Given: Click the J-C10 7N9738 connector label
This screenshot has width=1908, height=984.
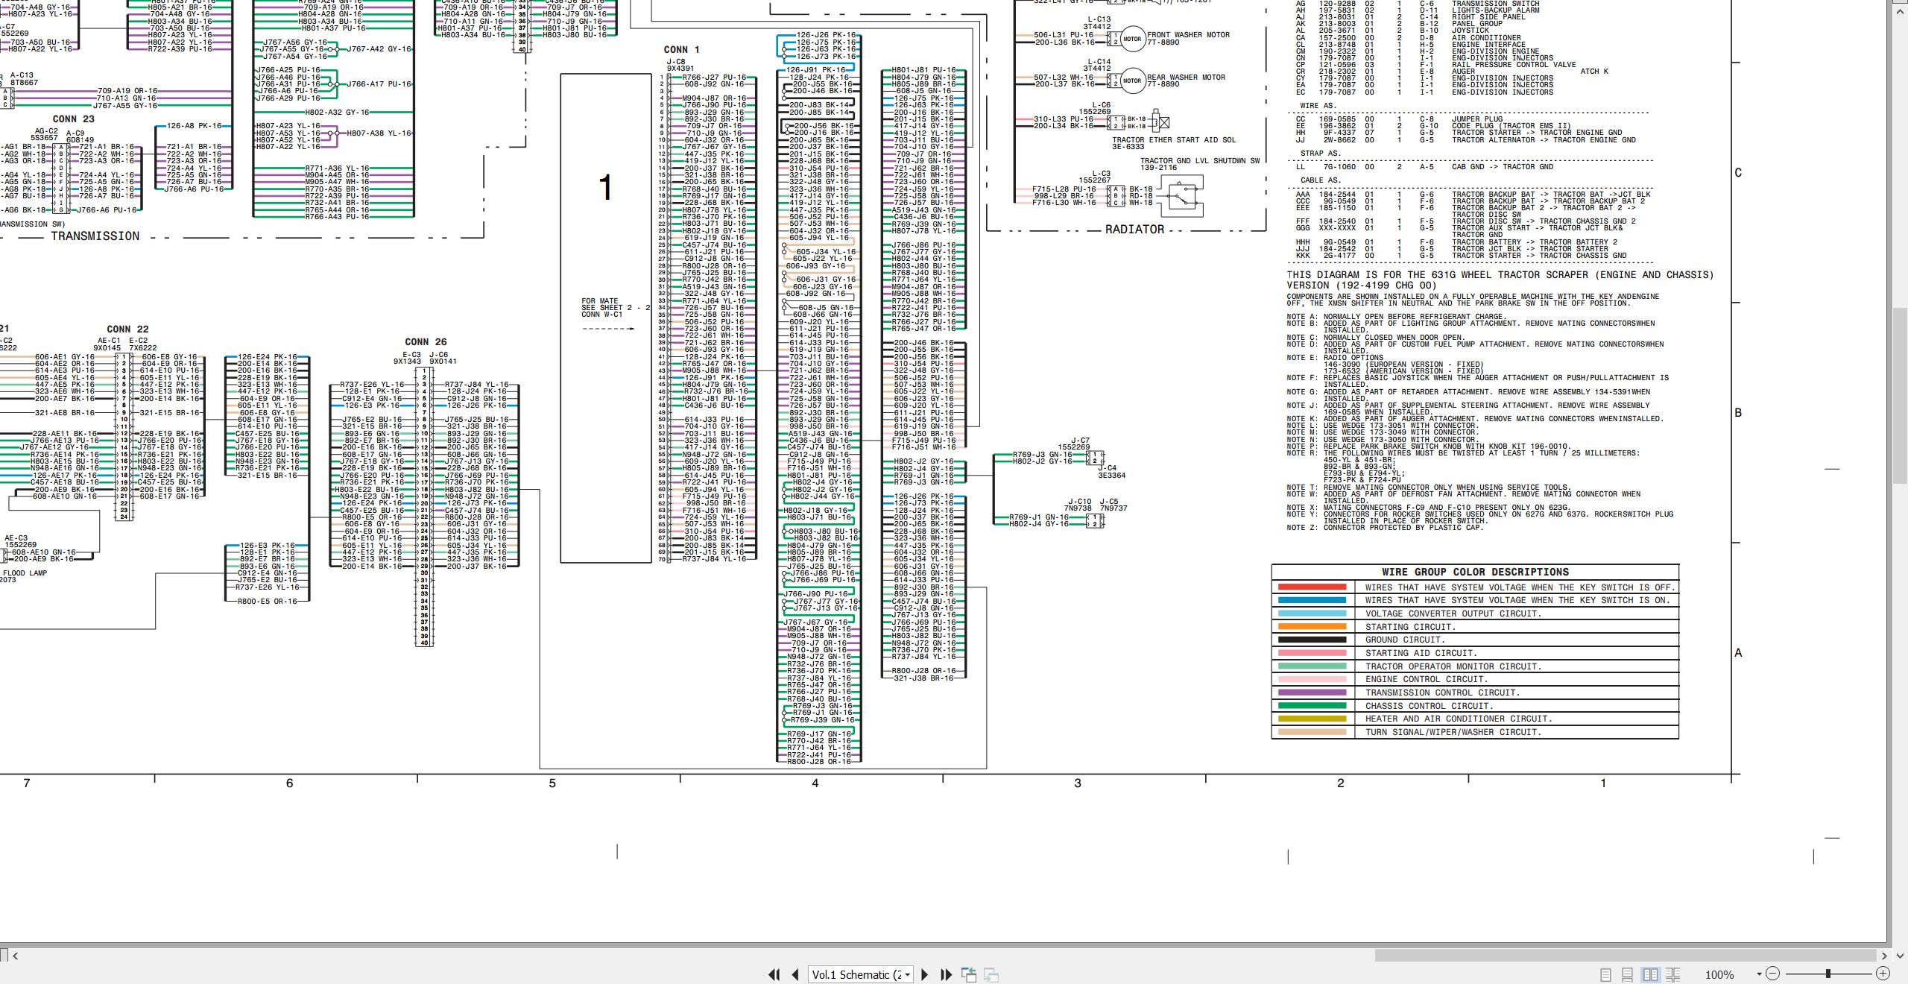Looking at the screenshot, I should click(x=1078, y=505).
